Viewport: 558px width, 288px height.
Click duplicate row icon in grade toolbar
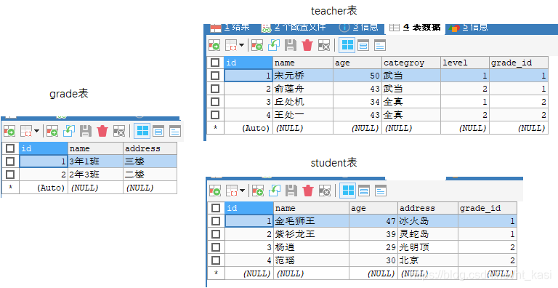coord(69,131)
